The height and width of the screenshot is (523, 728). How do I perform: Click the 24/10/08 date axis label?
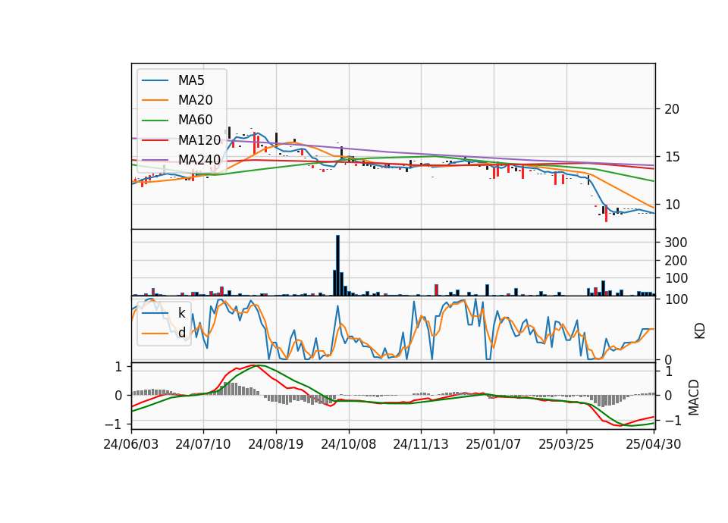(348, 445)
